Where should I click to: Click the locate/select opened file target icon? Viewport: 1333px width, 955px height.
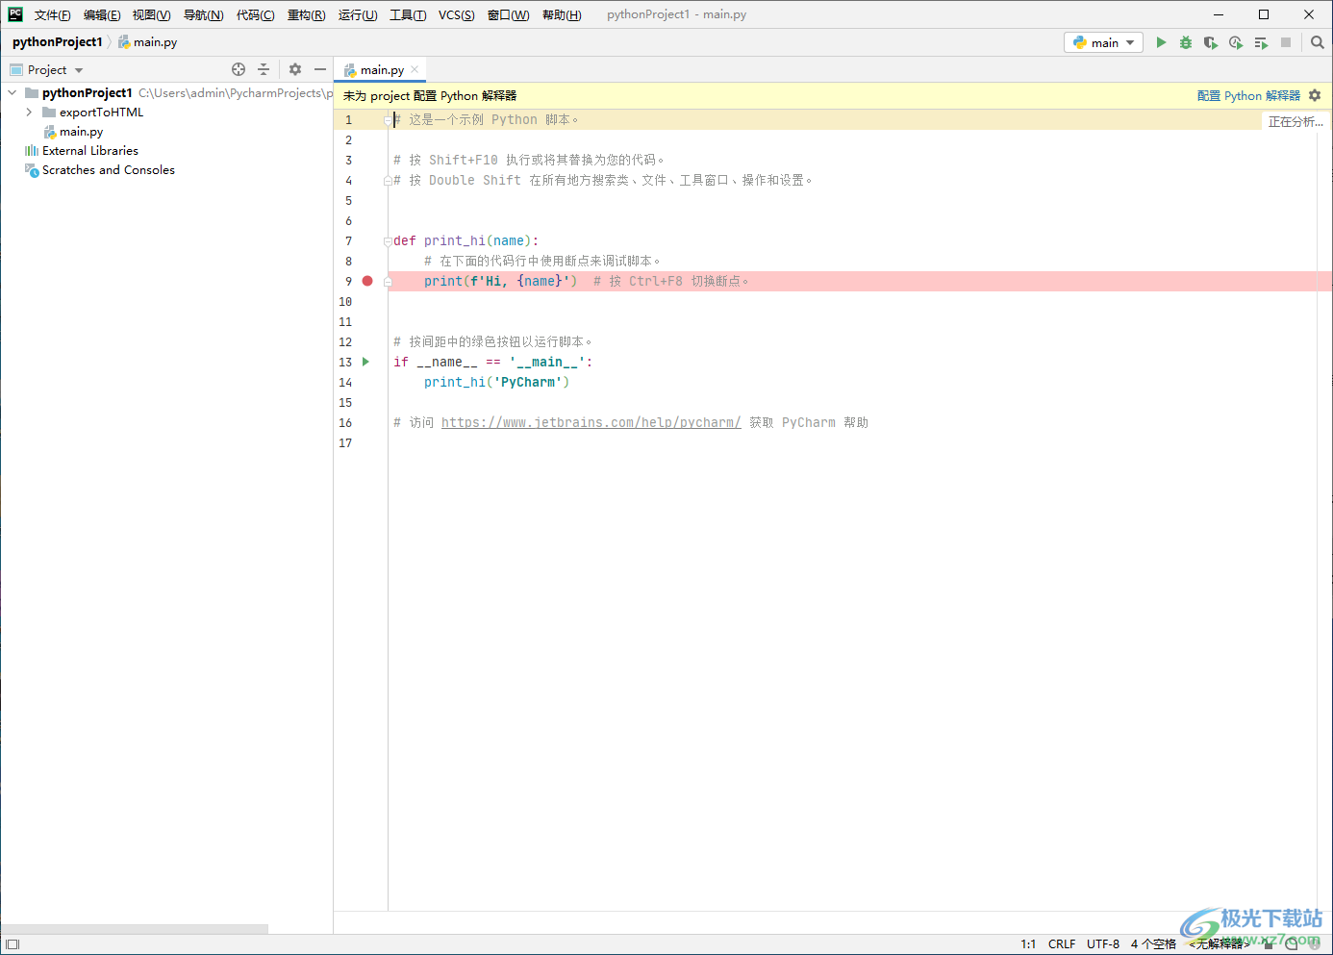coord(239,69)
